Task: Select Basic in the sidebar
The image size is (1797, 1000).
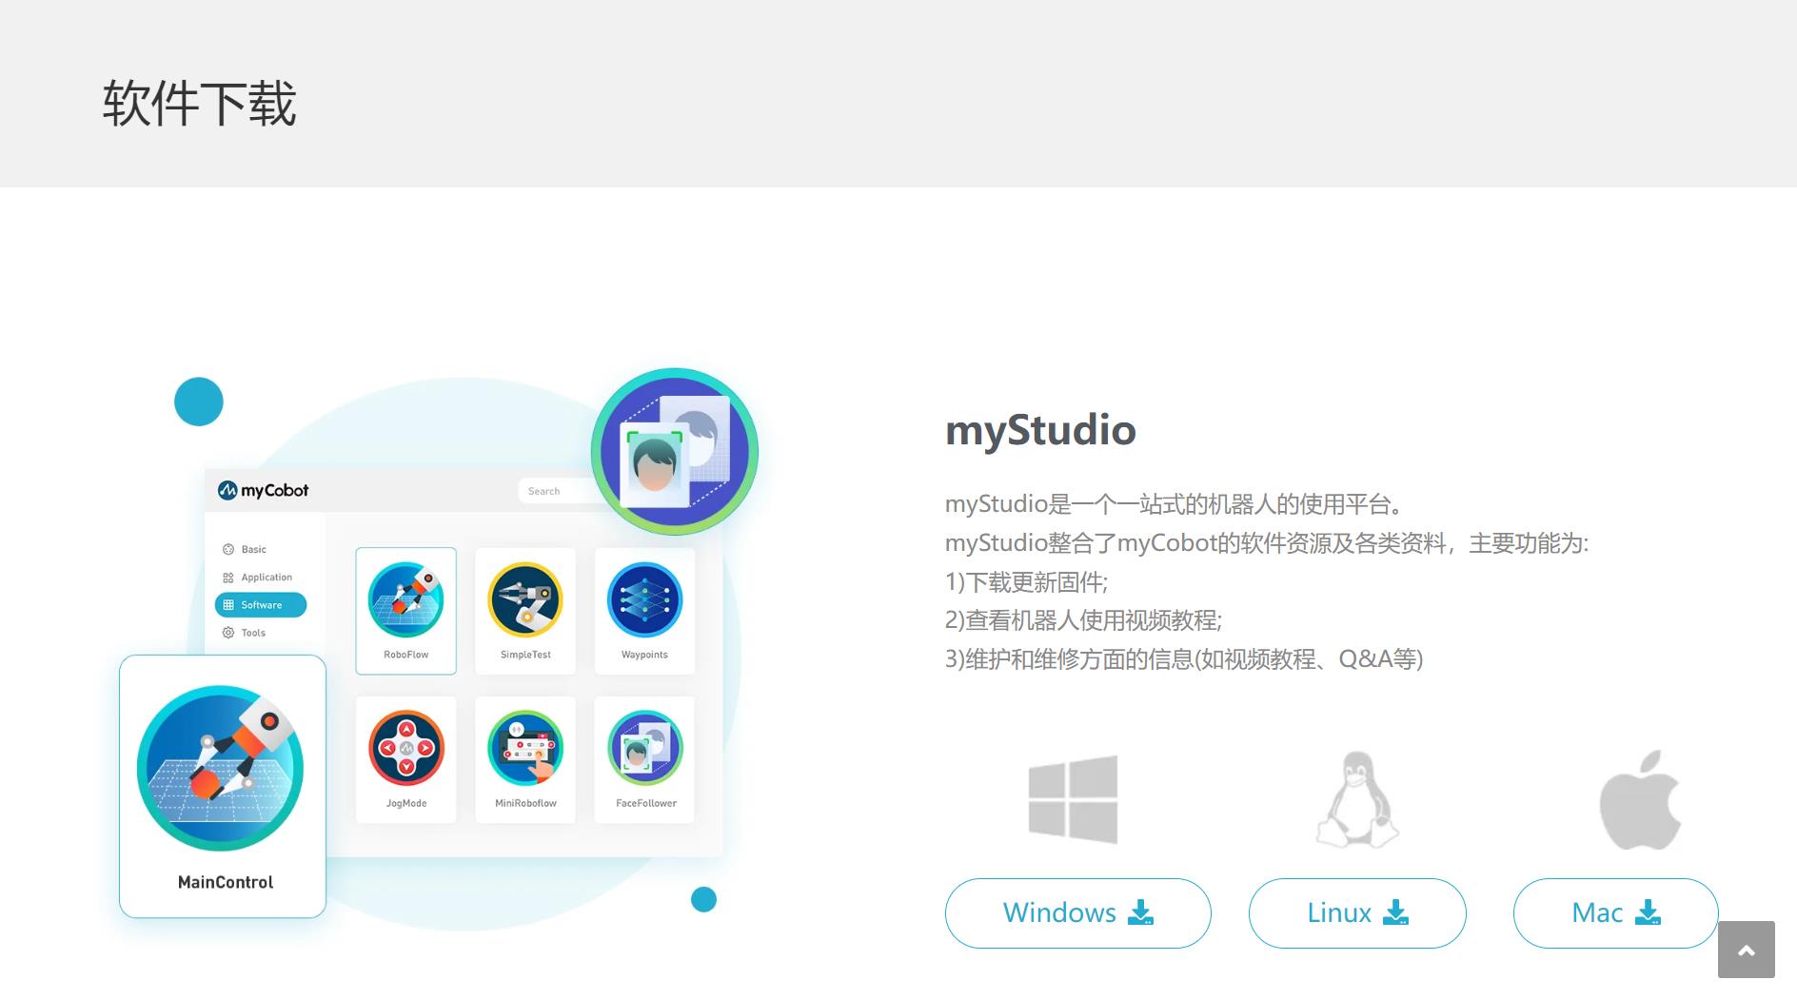Action: click(x=247, y=549)
